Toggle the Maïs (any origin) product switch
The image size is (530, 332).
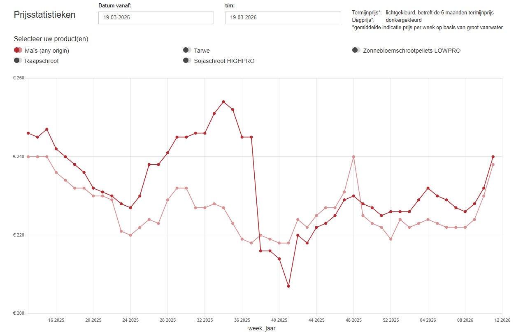18,50
